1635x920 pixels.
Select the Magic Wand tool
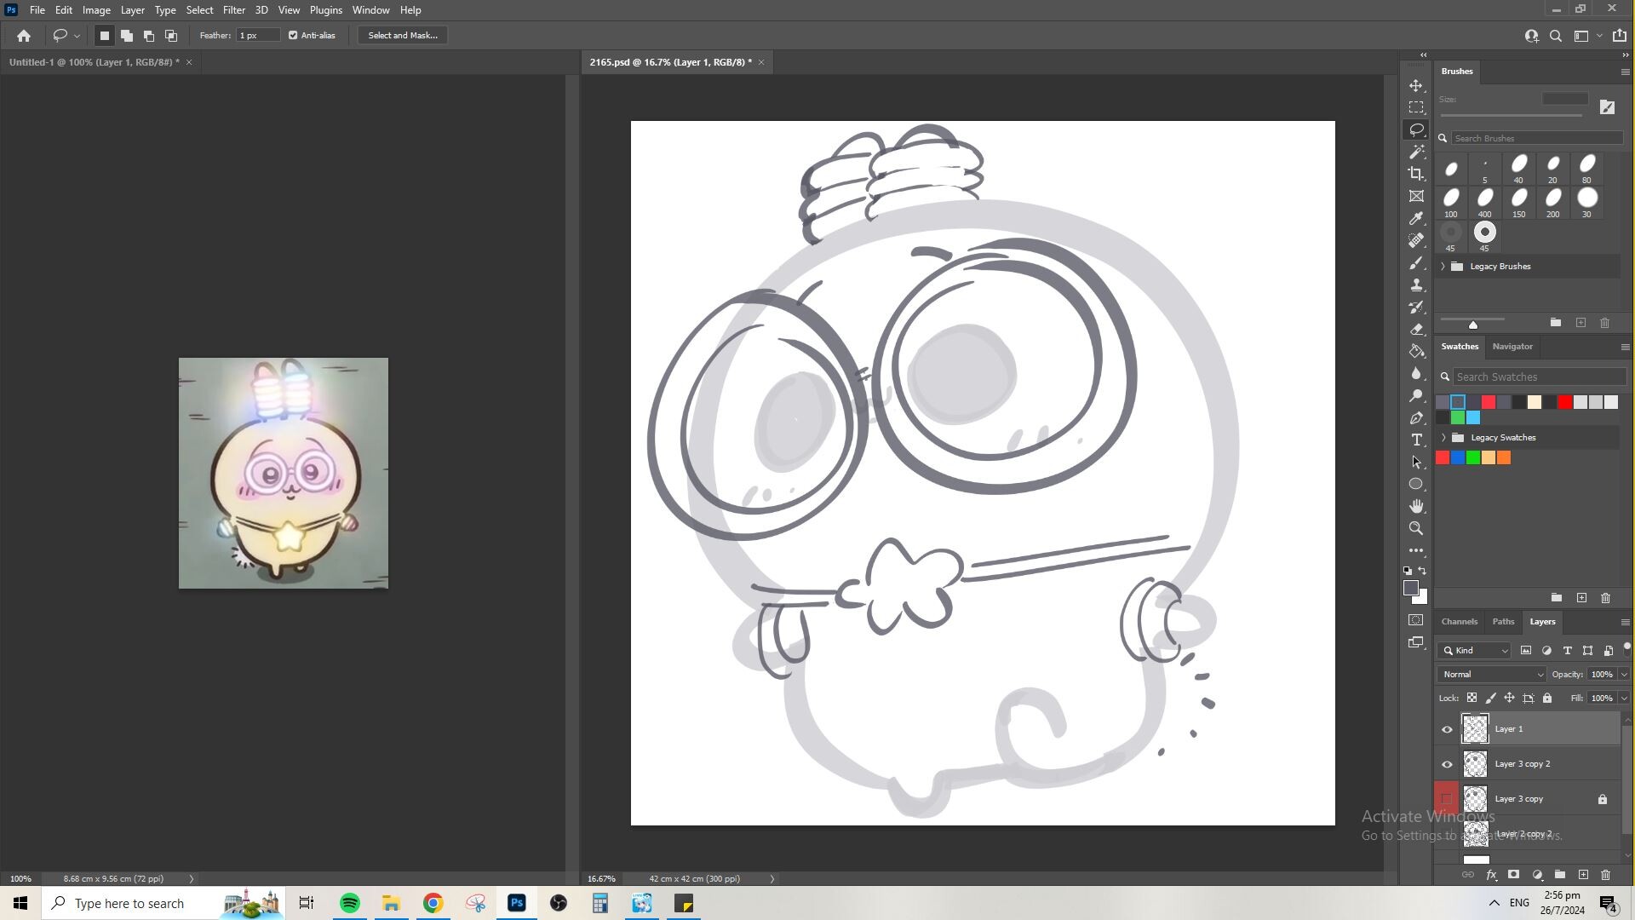tap(1416, 152)
